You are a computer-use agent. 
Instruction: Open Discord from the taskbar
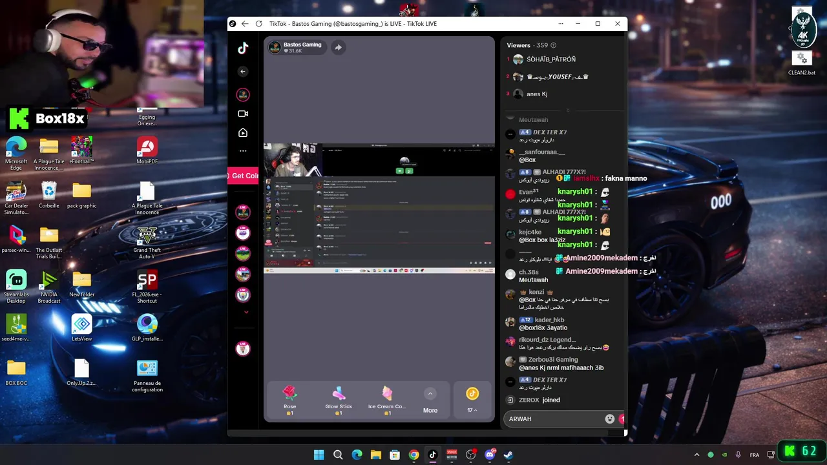tap(490, 455)
